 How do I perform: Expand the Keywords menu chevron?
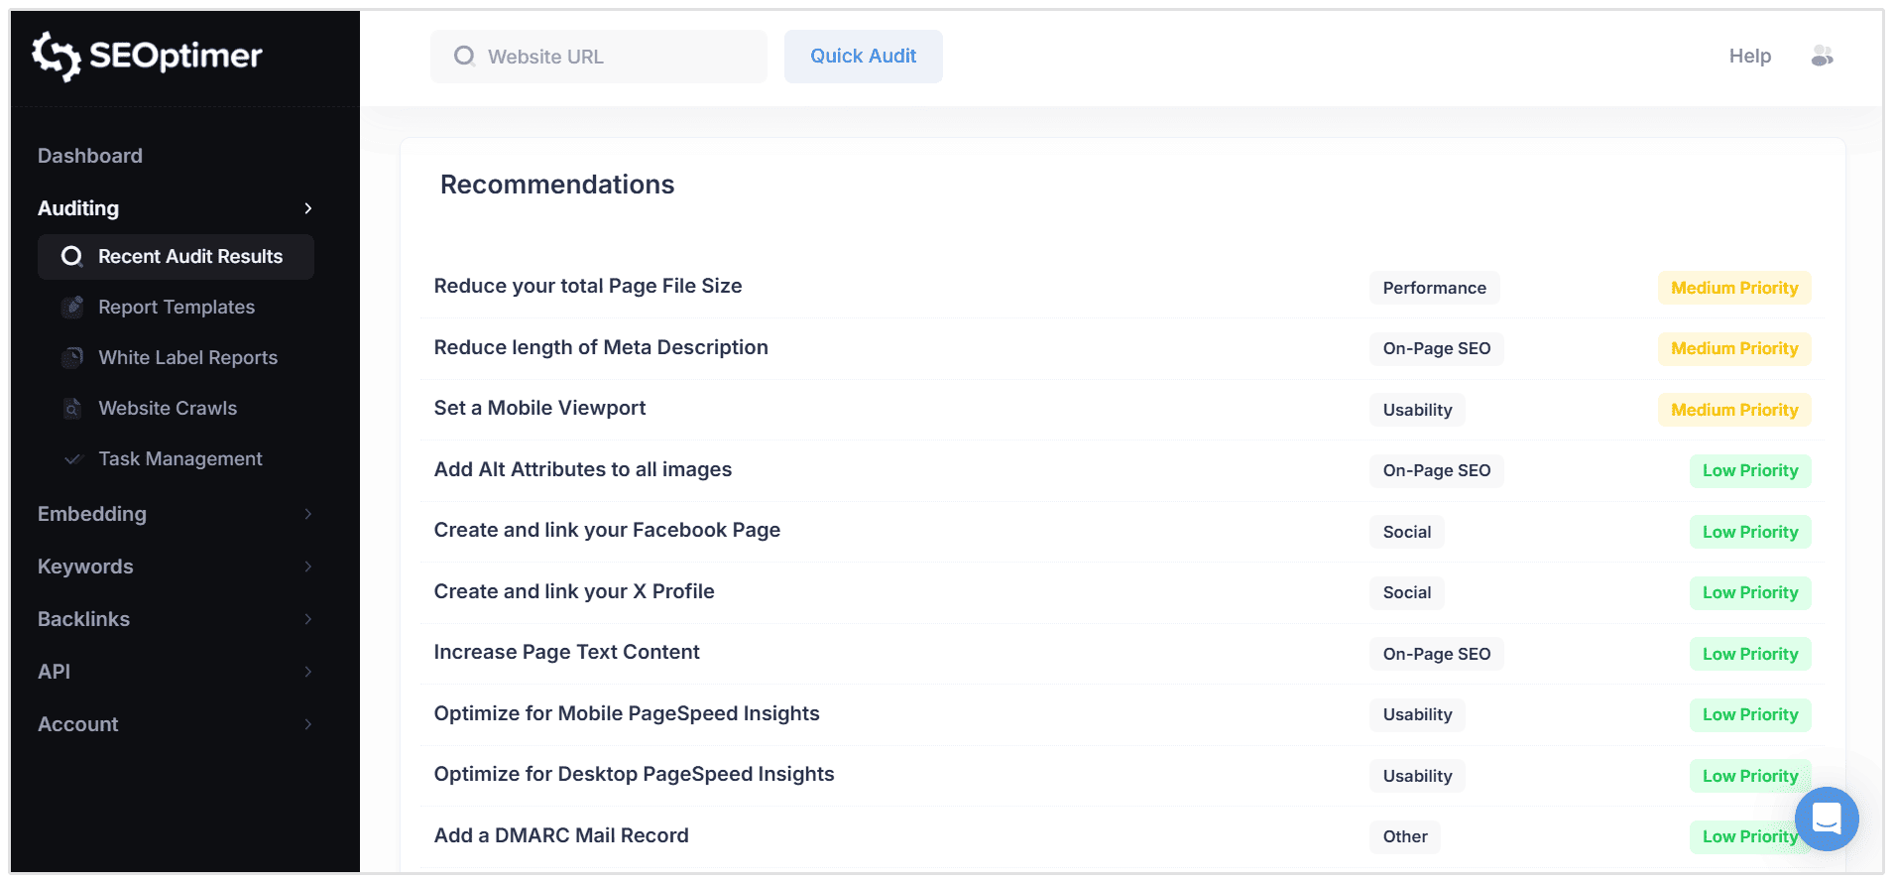[x=308, y=567]
